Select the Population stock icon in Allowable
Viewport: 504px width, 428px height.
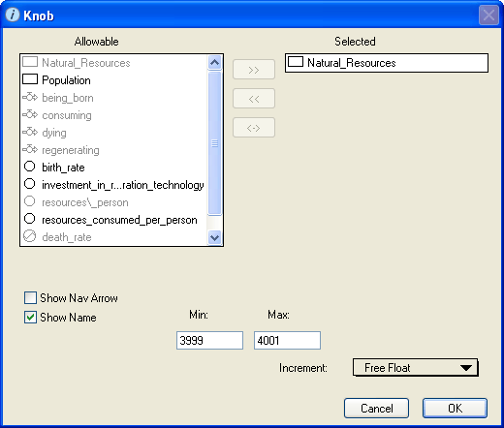click(30, 79)
